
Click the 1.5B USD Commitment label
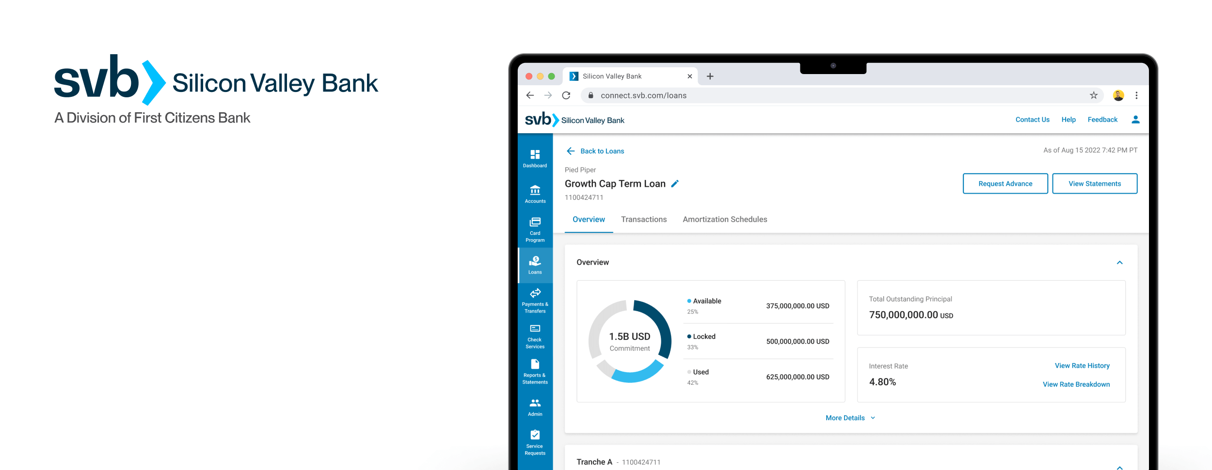tap(630, 342)
